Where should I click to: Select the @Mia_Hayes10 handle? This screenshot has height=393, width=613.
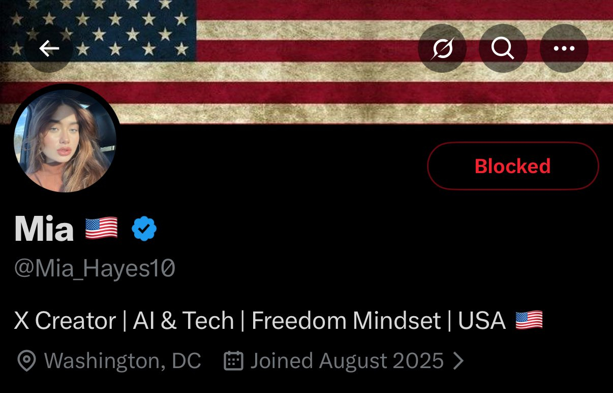pyautogui.click(x=95, y=268)
